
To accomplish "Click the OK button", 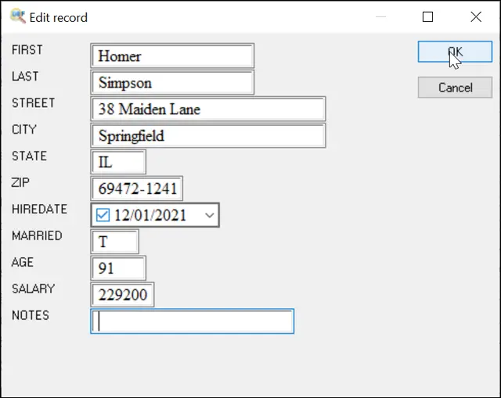I will pos(455,52).
